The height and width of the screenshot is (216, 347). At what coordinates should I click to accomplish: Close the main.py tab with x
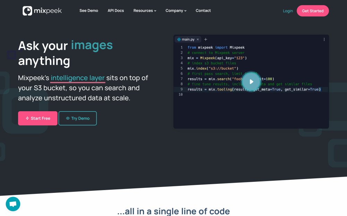198,39
